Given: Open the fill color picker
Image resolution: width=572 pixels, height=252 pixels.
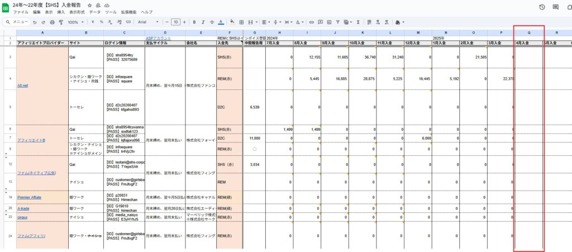Looking at the screenshot, I should point(232,22).
